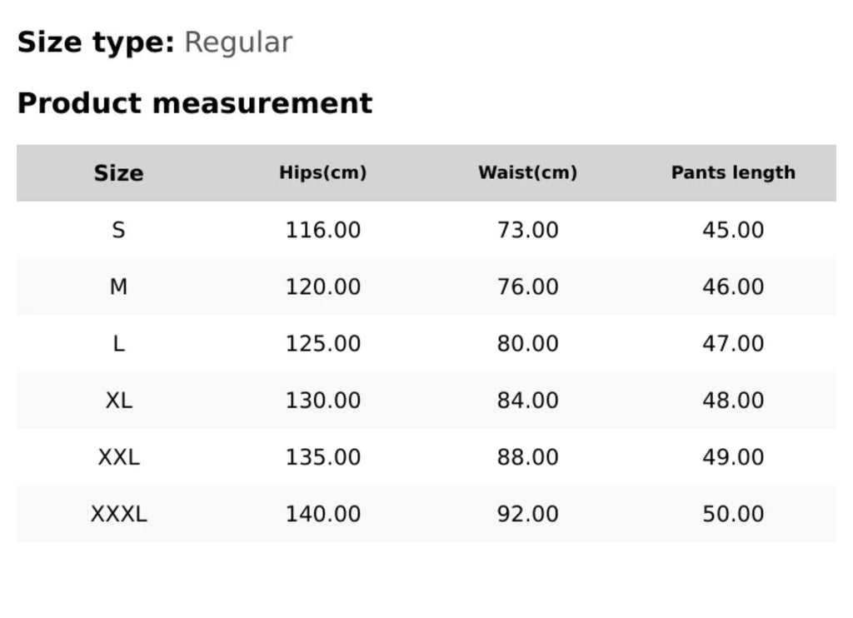This screenshot has width=853, height=618.
Task: Click the 76.00 waist value
Action: click(527, 287)
